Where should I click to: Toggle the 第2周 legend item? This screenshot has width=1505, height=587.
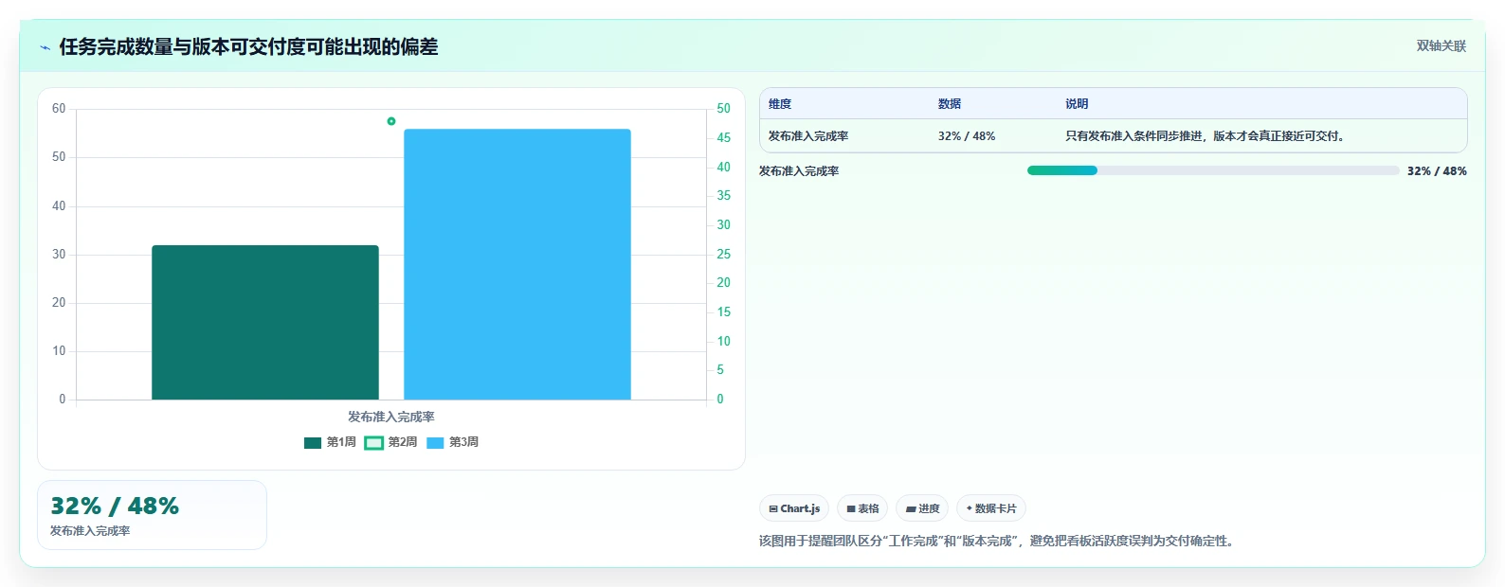click(x=390, y=442)
